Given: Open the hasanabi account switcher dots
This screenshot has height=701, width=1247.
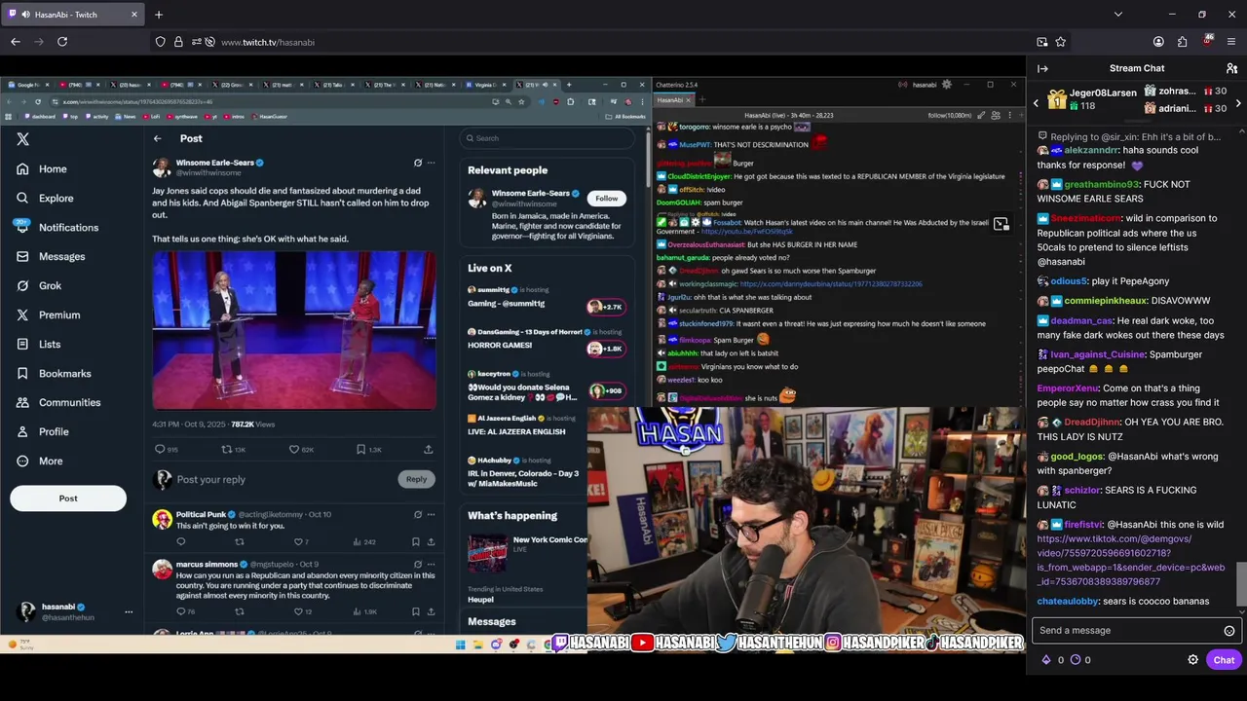Looking at the screenshot, I should (128, 611).
